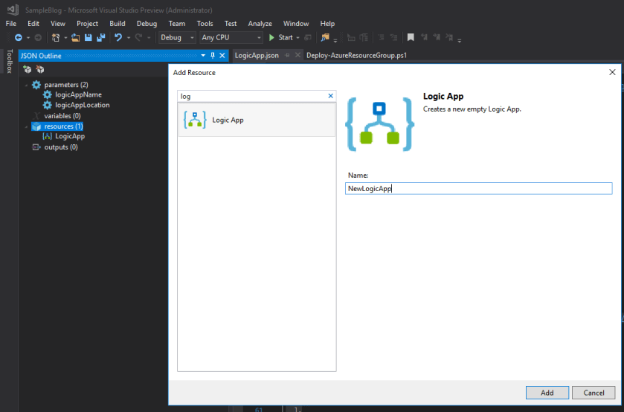This screenshot has height=412, width=624.
Task: Click the Save All toolbar icon
Action: click(x=100, y=37)
